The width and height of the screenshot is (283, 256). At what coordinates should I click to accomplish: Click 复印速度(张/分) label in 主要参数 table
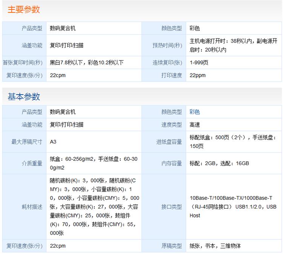(x=25, y=75)
